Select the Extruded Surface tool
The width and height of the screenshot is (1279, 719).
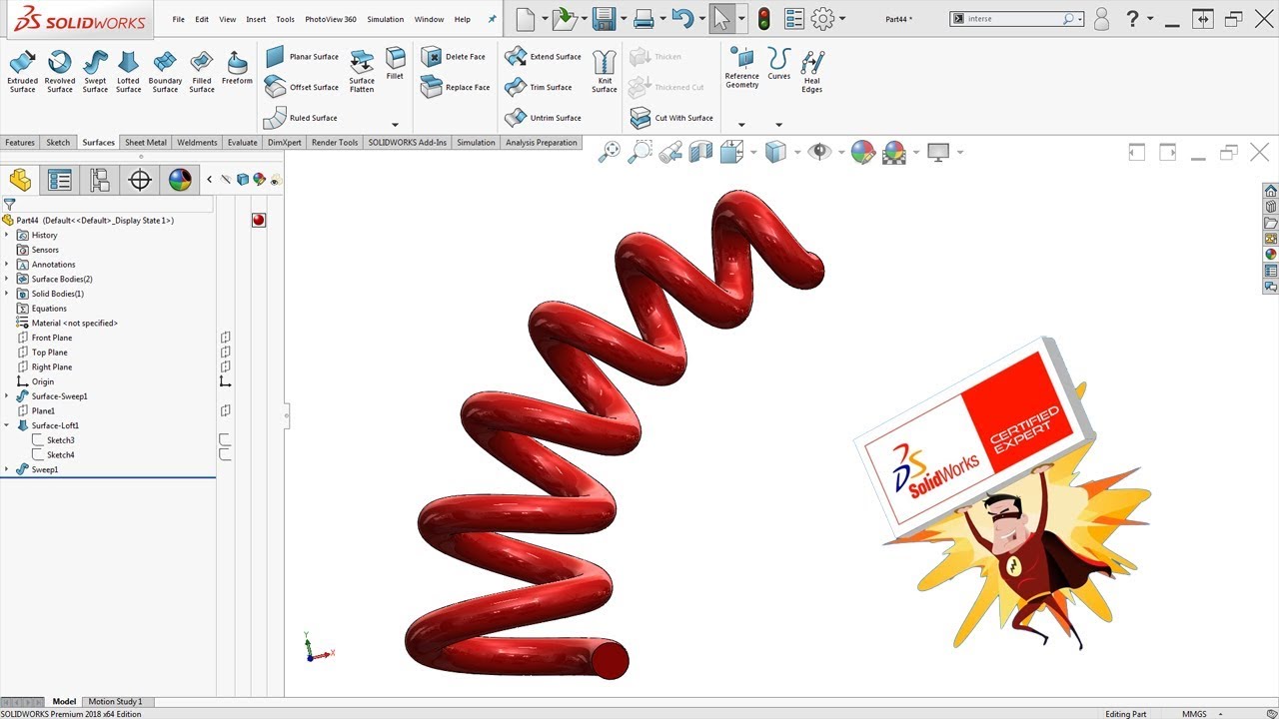point(22,71)
